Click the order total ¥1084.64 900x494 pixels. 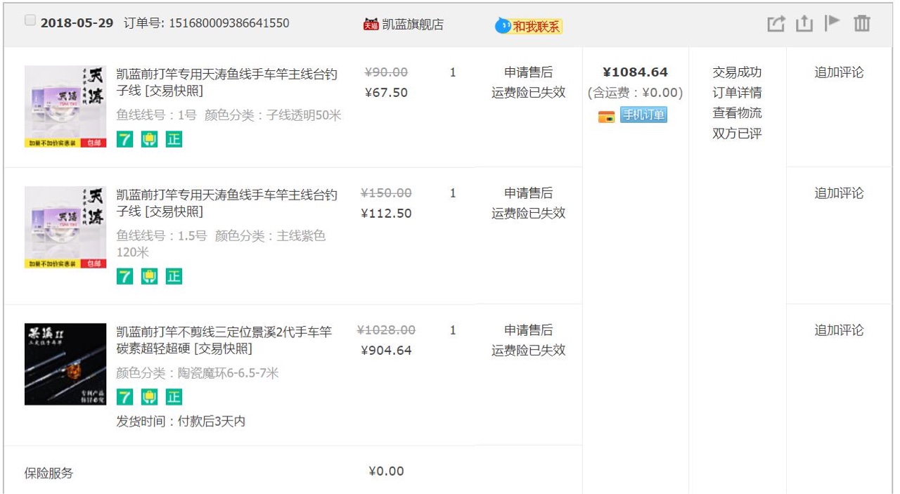636,72
